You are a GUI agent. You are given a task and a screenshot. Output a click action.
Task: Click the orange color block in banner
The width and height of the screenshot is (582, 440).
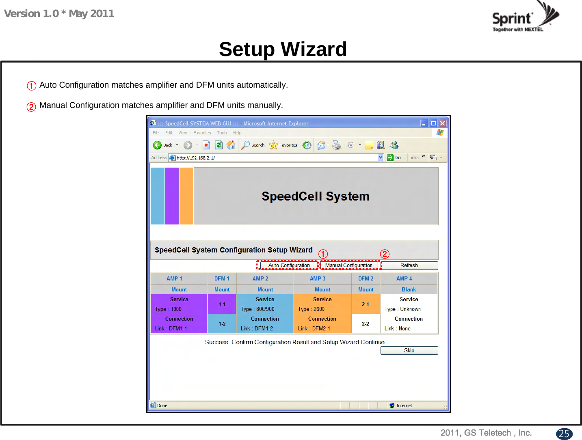point(186,196)
